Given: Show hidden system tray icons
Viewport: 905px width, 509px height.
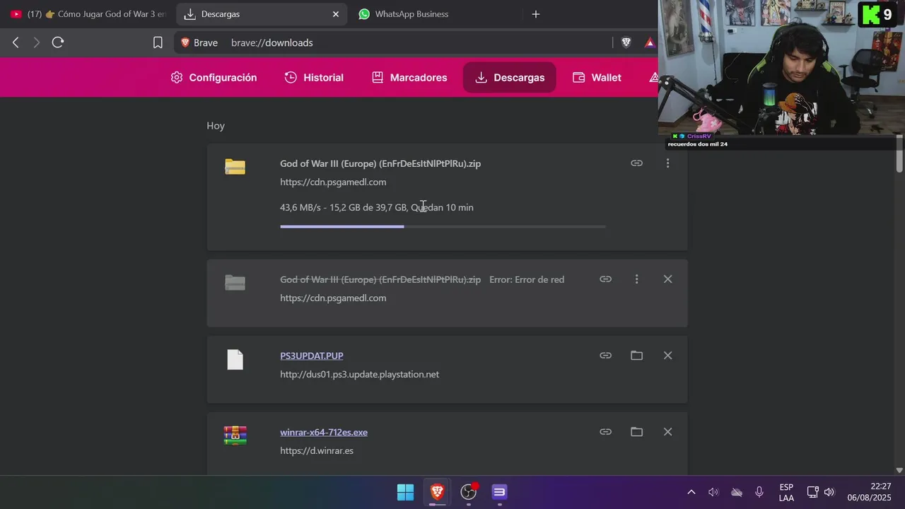Looking at the screenshot, I should [x=691, y=492].
